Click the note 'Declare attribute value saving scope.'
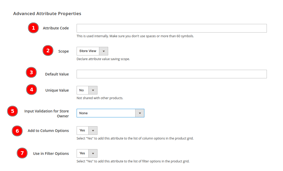This screenshot has height=171, width=283. pos(103,59)
